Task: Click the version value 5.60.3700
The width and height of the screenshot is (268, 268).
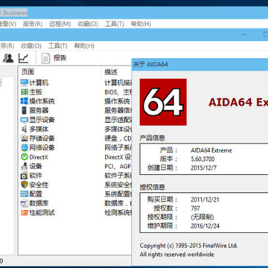Action: click(x=202, y=159)
